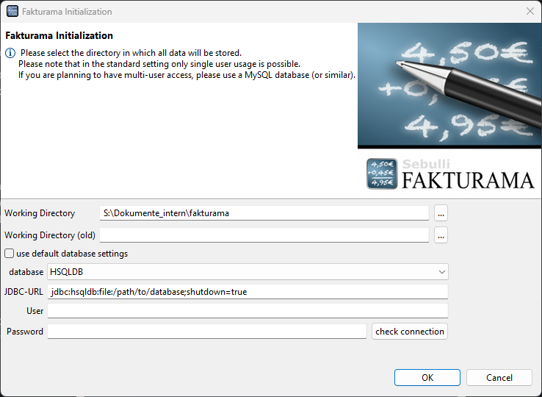The height and width of the screenshot is (397, 542).
Task: Click the empty Working Directory (old) field
Action: 264,235
